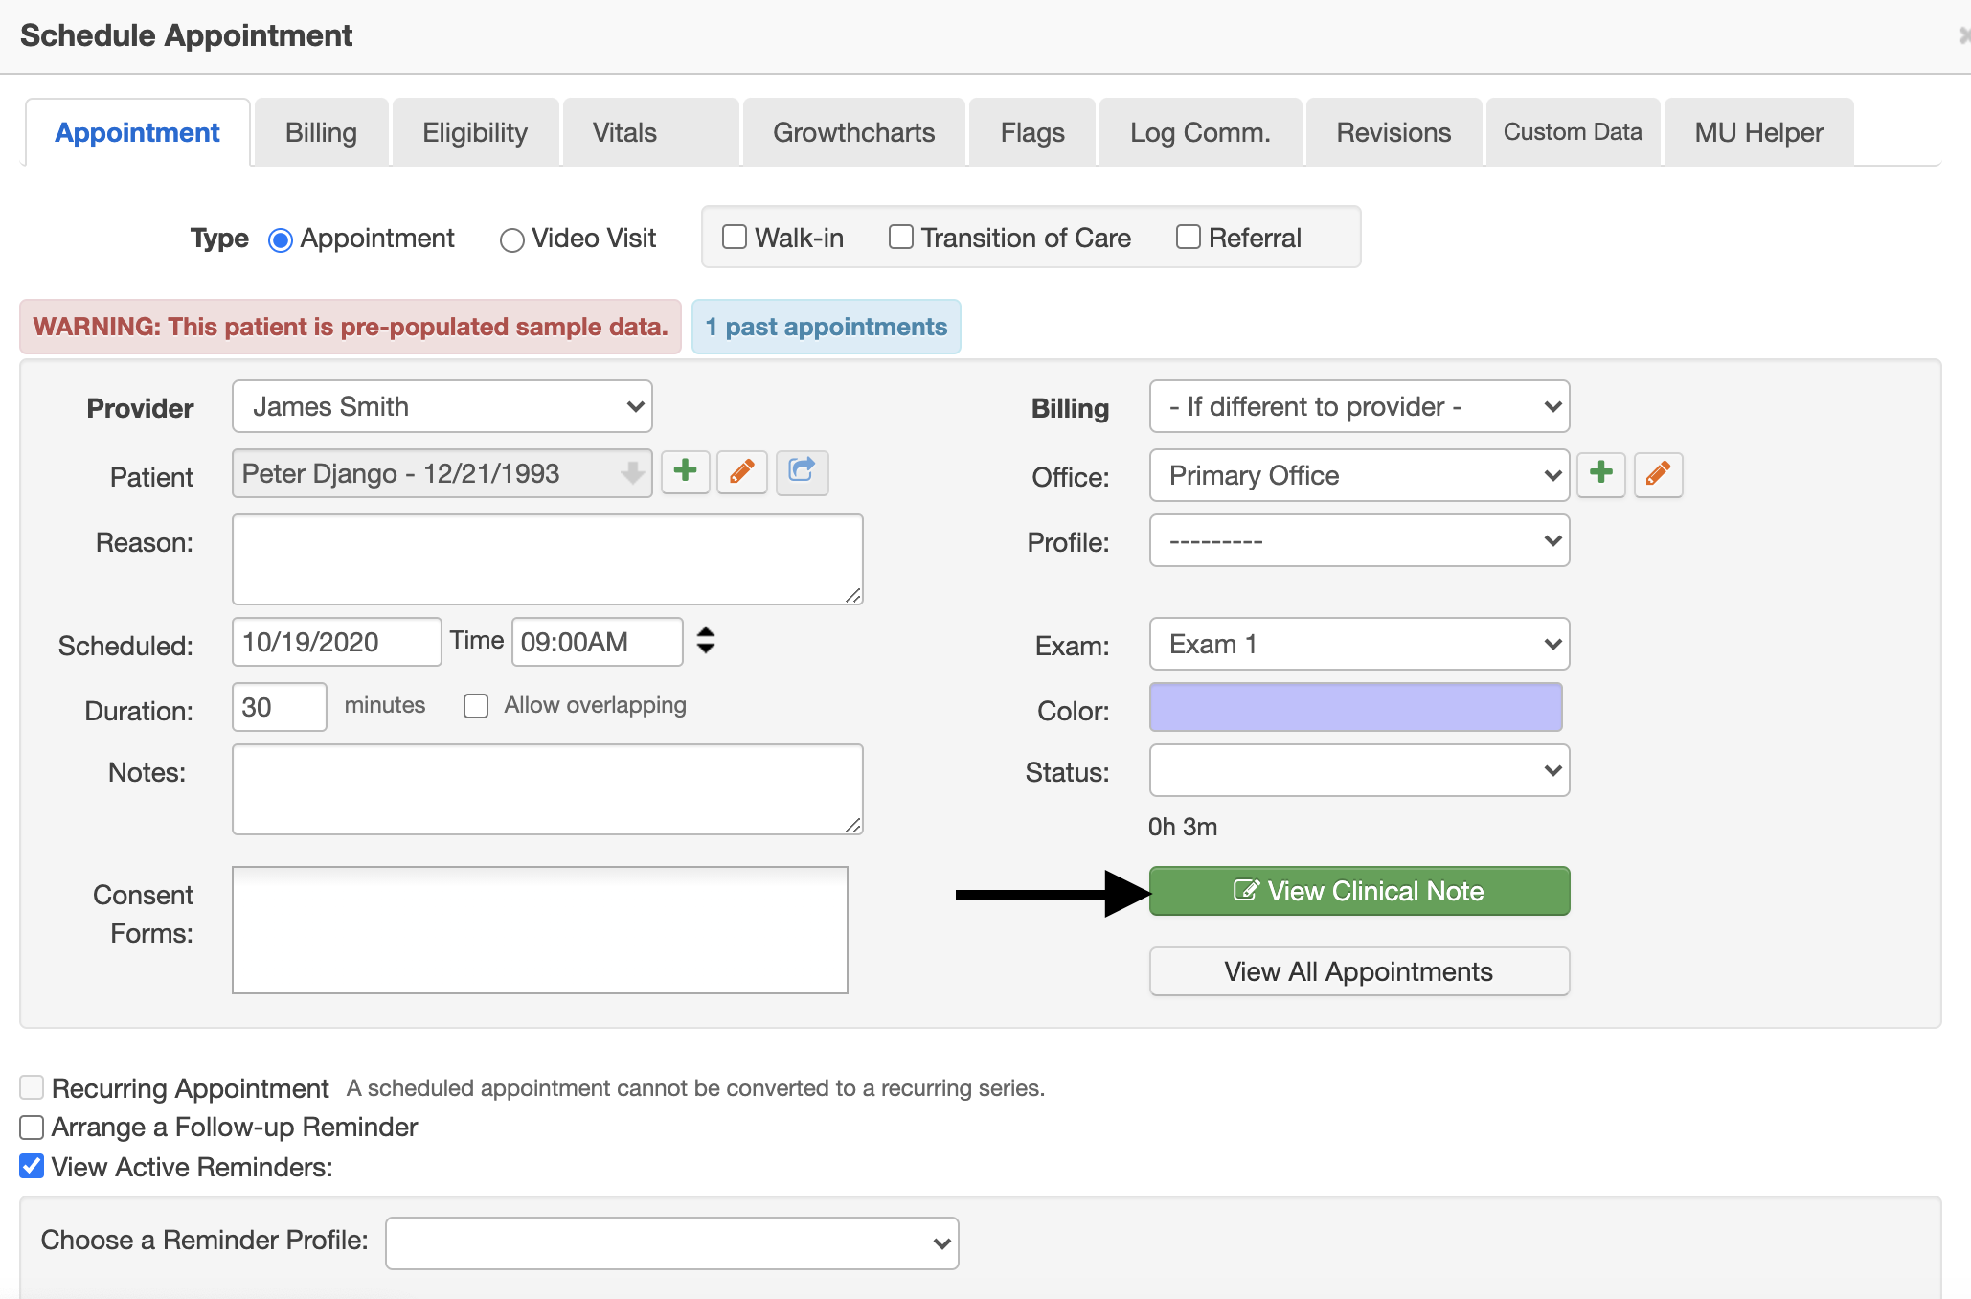The image size is (1971, 1299).
Task: Click time stepper arrows beside 09:00AM
Action: point(706,640)
